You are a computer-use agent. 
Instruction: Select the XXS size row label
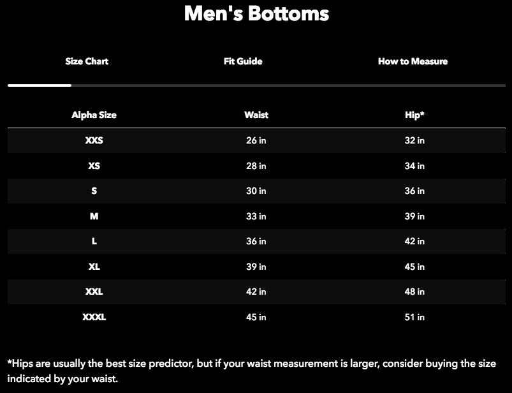[94, 140]
